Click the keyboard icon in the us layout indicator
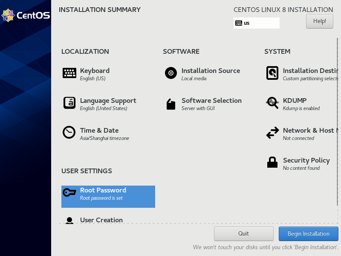Image resolution: width=341 pixels, height=256 pixels. [239, 23]
